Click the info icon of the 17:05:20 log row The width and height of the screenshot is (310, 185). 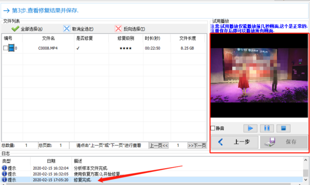pos(4,179)
